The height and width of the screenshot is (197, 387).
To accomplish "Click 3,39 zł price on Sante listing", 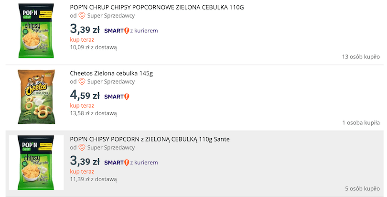I will pyautogui.click(x=85, y=162).
